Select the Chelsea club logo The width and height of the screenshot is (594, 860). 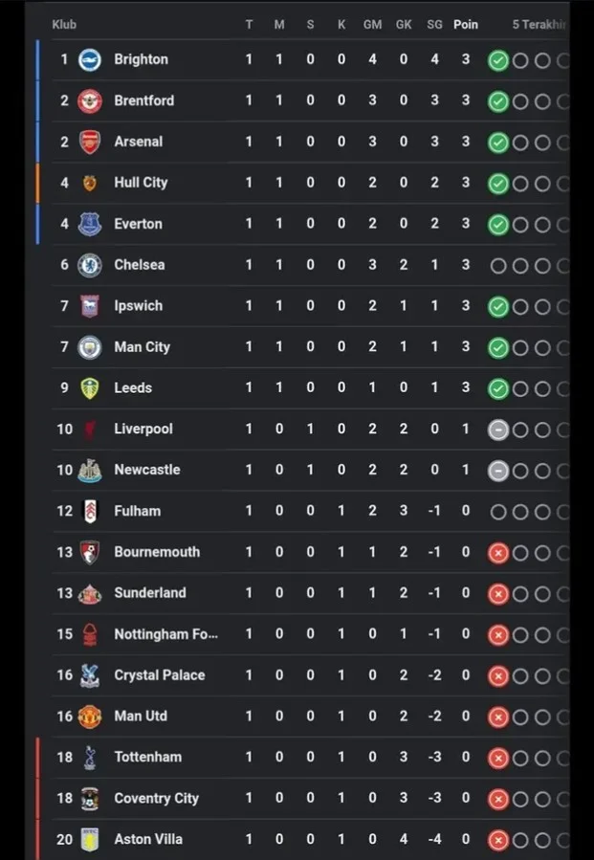[x=89, y=265]
